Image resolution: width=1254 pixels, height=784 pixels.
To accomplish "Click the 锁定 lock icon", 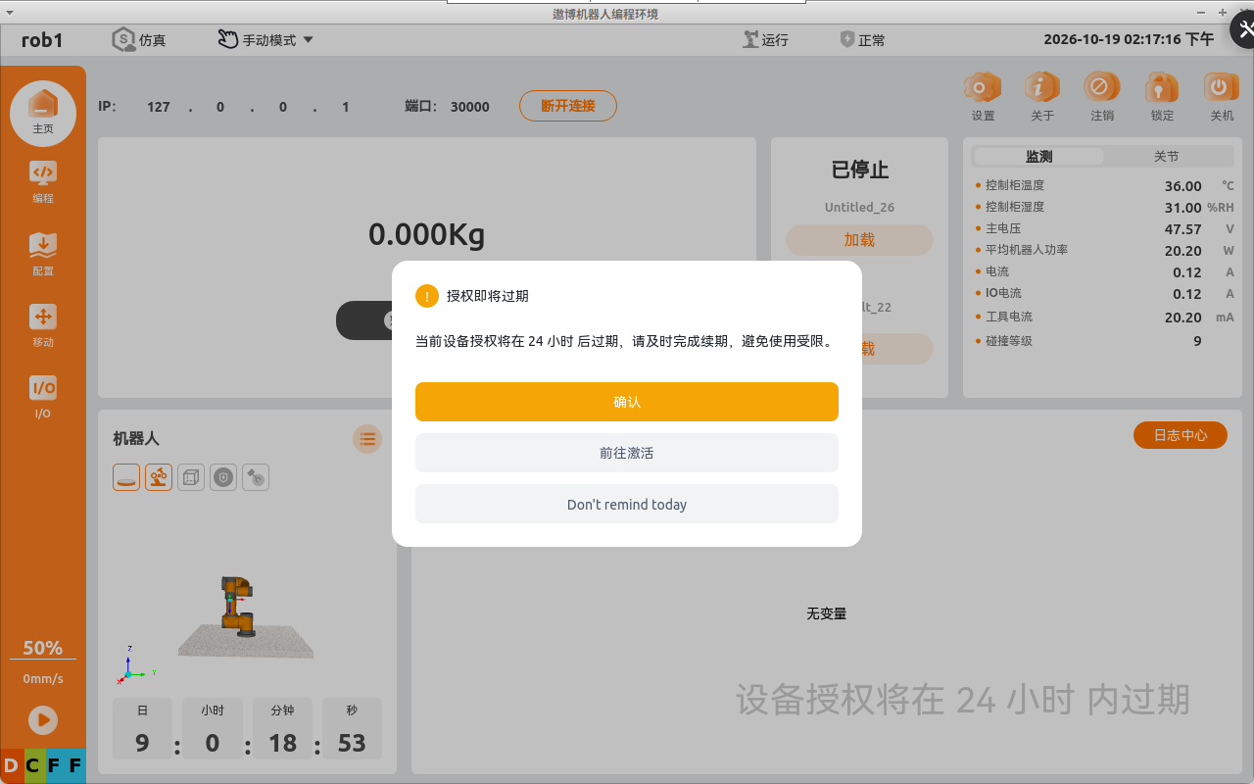I will [1162, 97].
